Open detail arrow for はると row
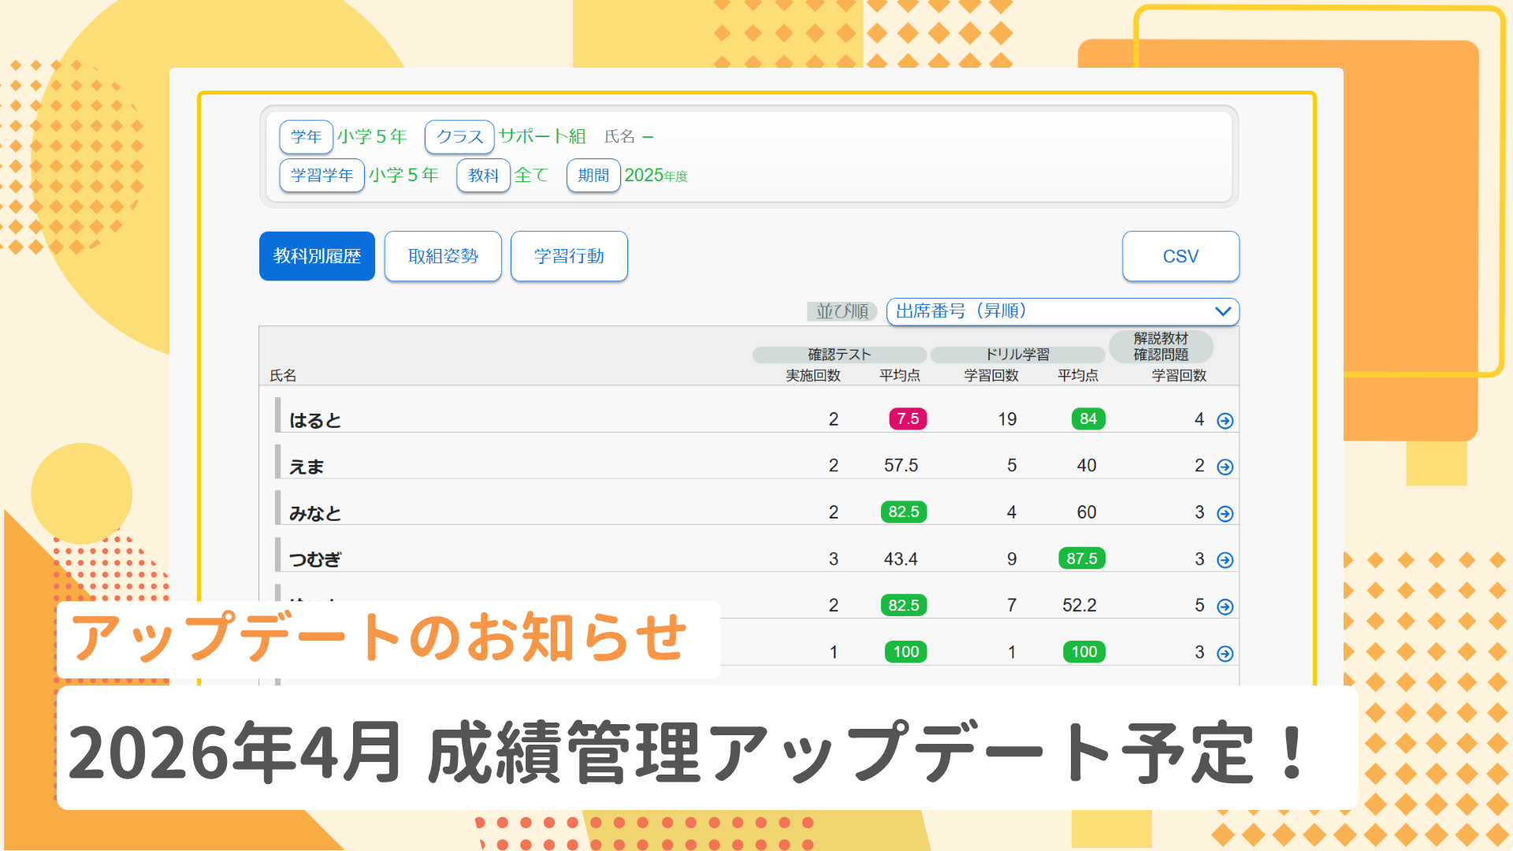Viewport: 1513px width, 851px height. tap(1225, 421)
